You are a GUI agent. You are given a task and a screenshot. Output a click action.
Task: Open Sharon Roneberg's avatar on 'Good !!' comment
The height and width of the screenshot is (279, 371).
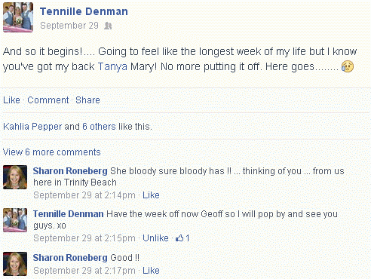[15, 264]
